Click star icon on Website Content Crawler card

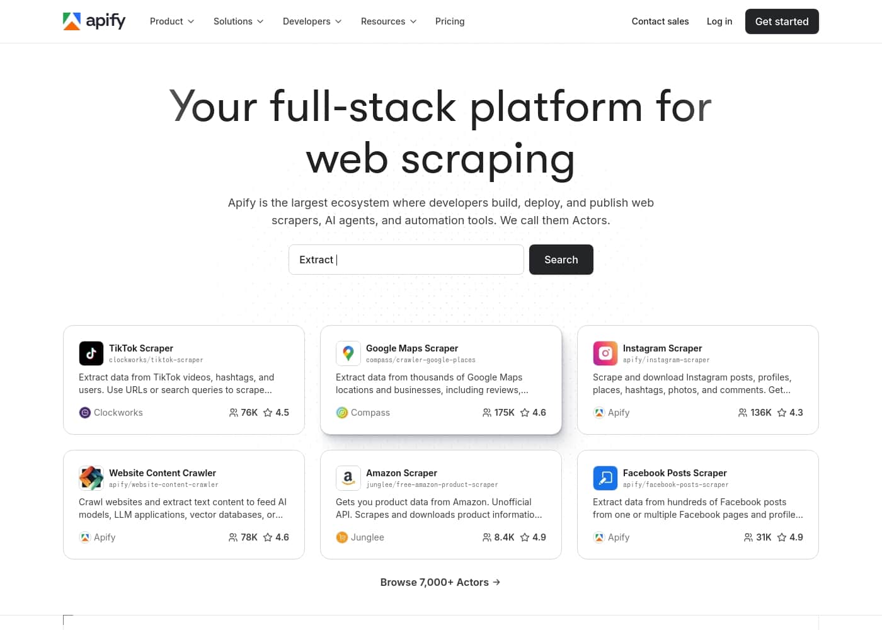click(x=268, y=537)
